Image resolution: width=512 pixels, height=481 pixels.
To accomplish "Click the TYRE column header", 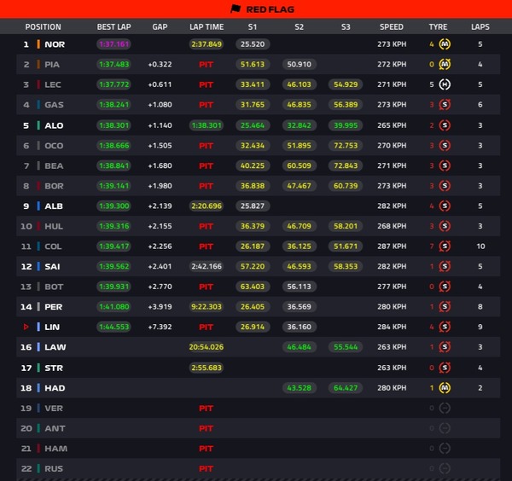I will (439, 27).
